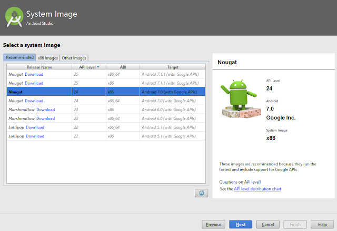This screenshot has width=337, height=231.
Task: Download Lollipop x86_64 system image
Action: (x=35, y=127)
